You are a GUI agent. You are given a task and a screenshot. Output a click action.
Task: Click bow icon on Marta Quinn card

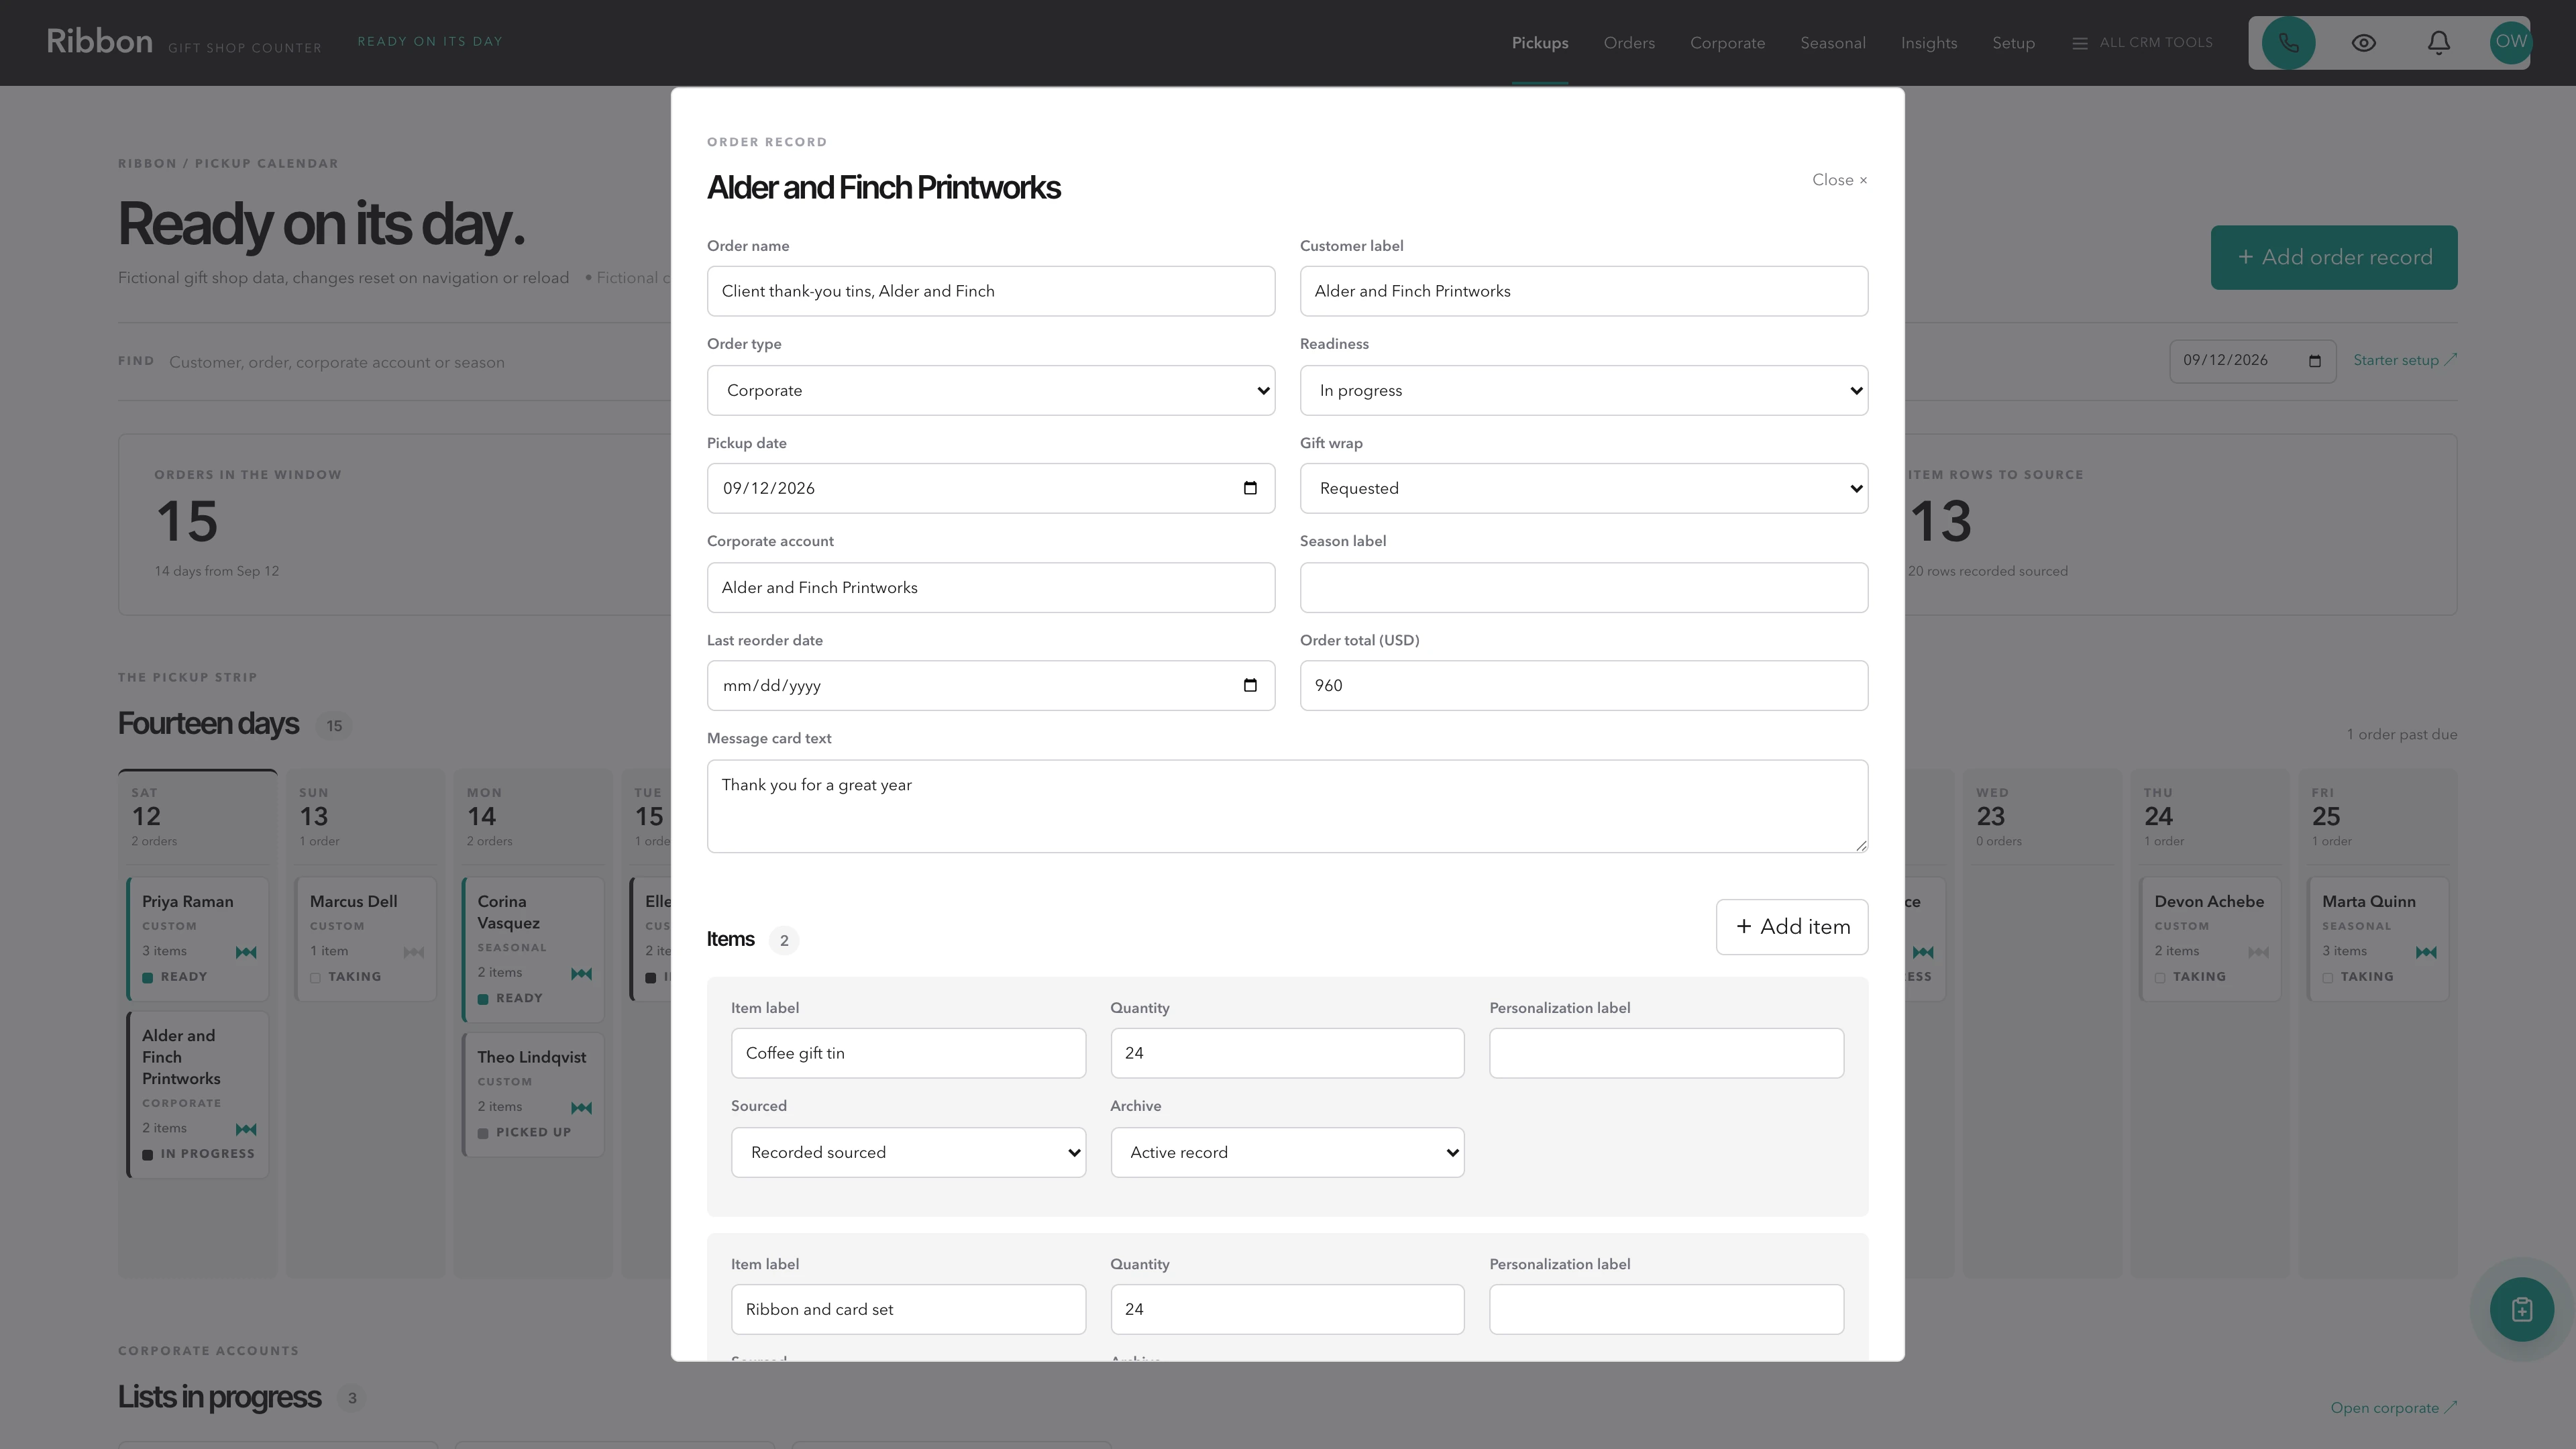tap(2426, 952)
